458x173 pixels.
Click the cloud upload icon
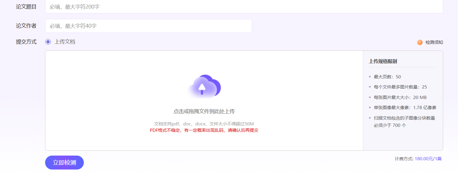click(204, 86)
